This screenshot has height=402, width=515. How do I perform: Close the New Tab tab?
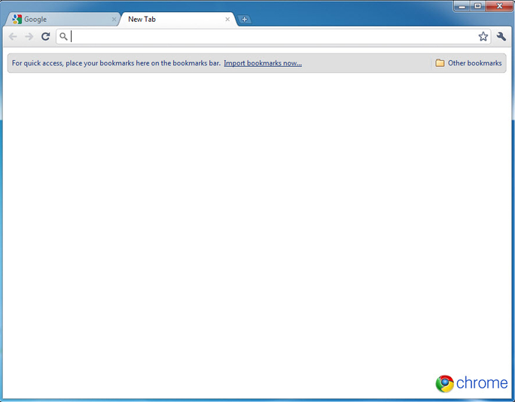click(227, 20)
